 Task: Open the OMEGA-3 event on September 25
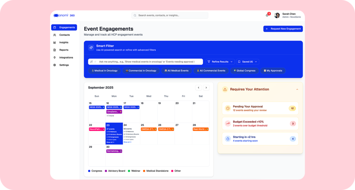[x=149, y=129]
